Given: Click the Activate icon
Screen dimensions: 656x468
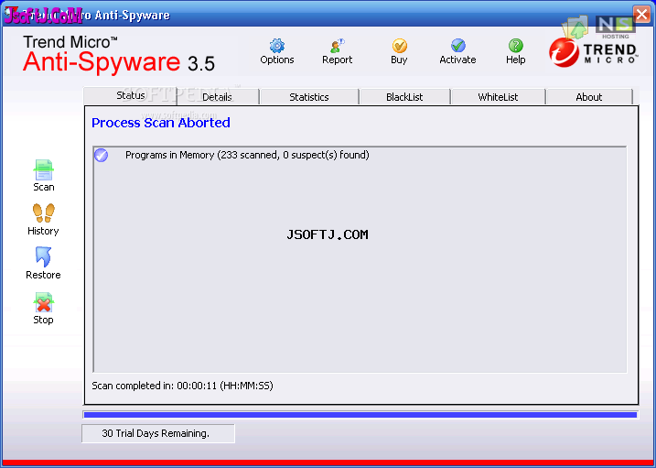Looking at the screenshot, I should [458, 46].
